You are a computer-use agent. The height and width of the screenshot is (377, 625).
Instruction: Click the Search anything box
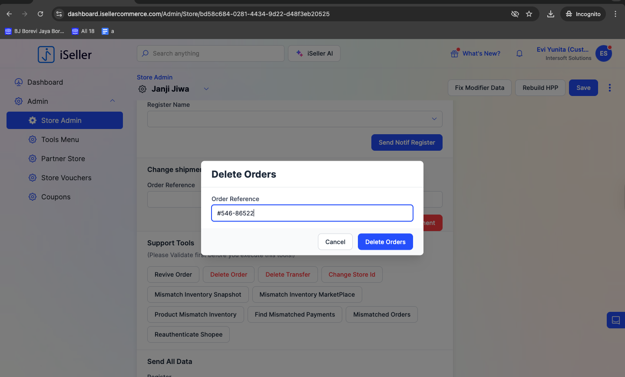211,53
